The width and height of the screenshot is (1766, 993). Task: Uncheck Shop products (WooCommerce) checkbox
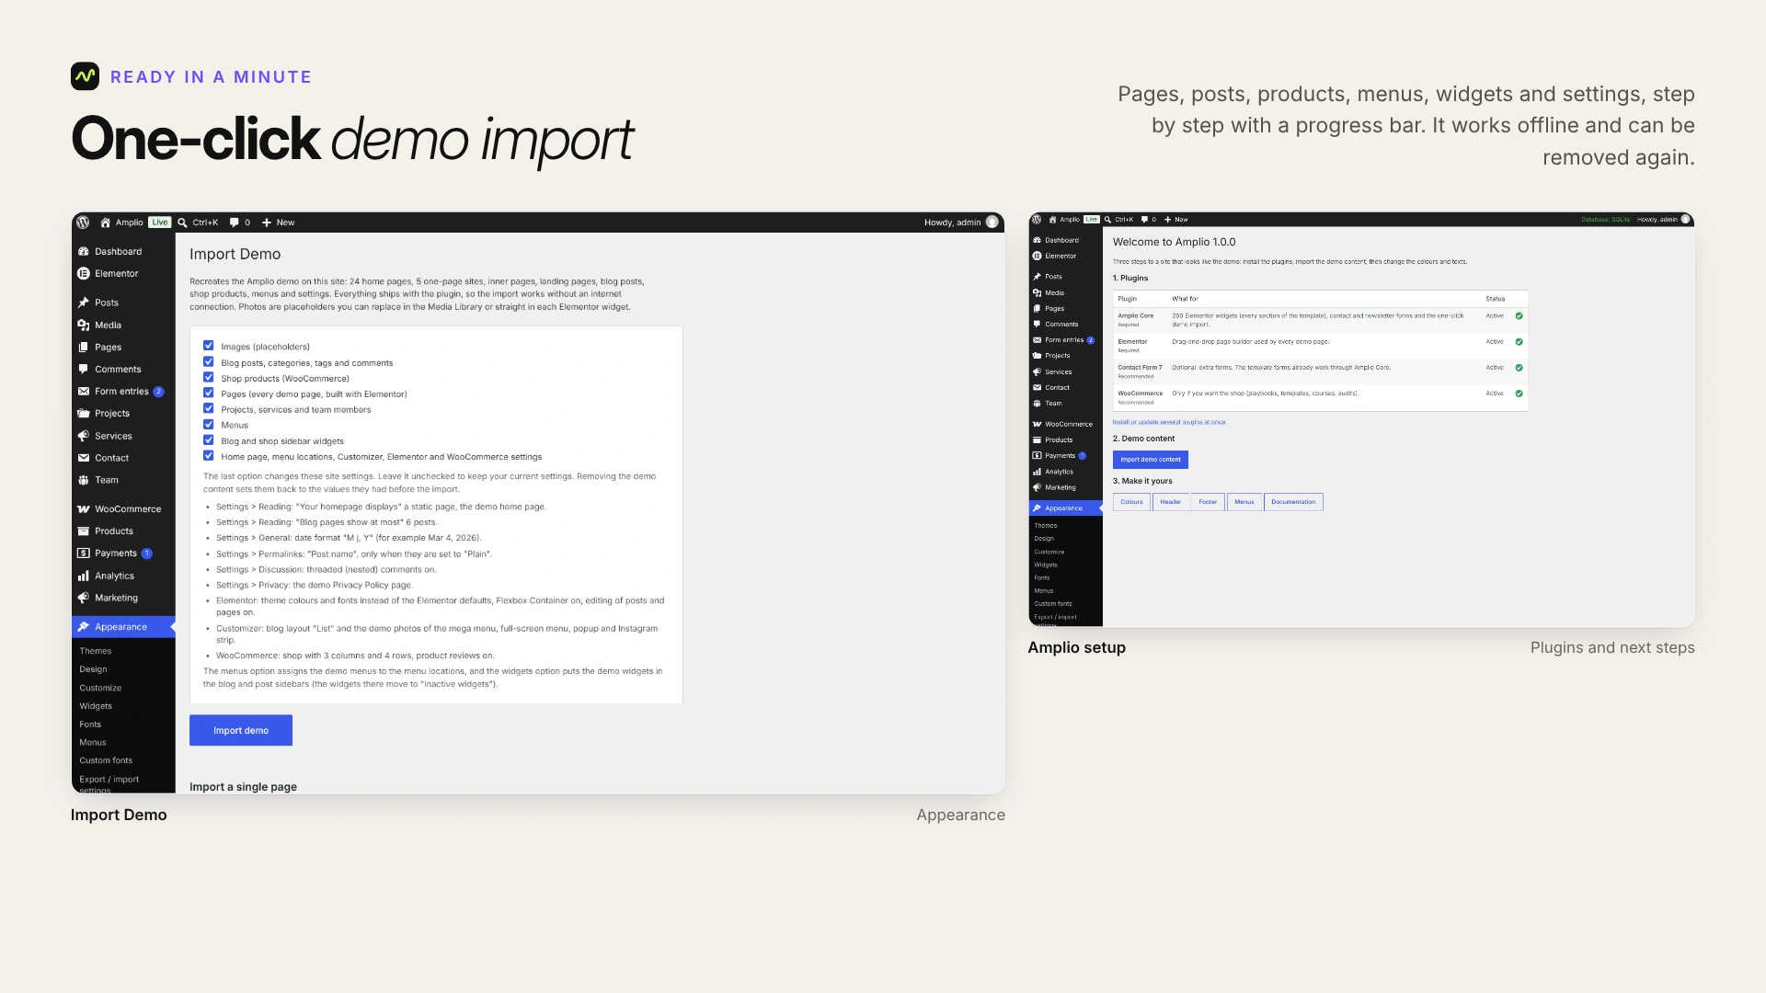(x=209, y=377)
